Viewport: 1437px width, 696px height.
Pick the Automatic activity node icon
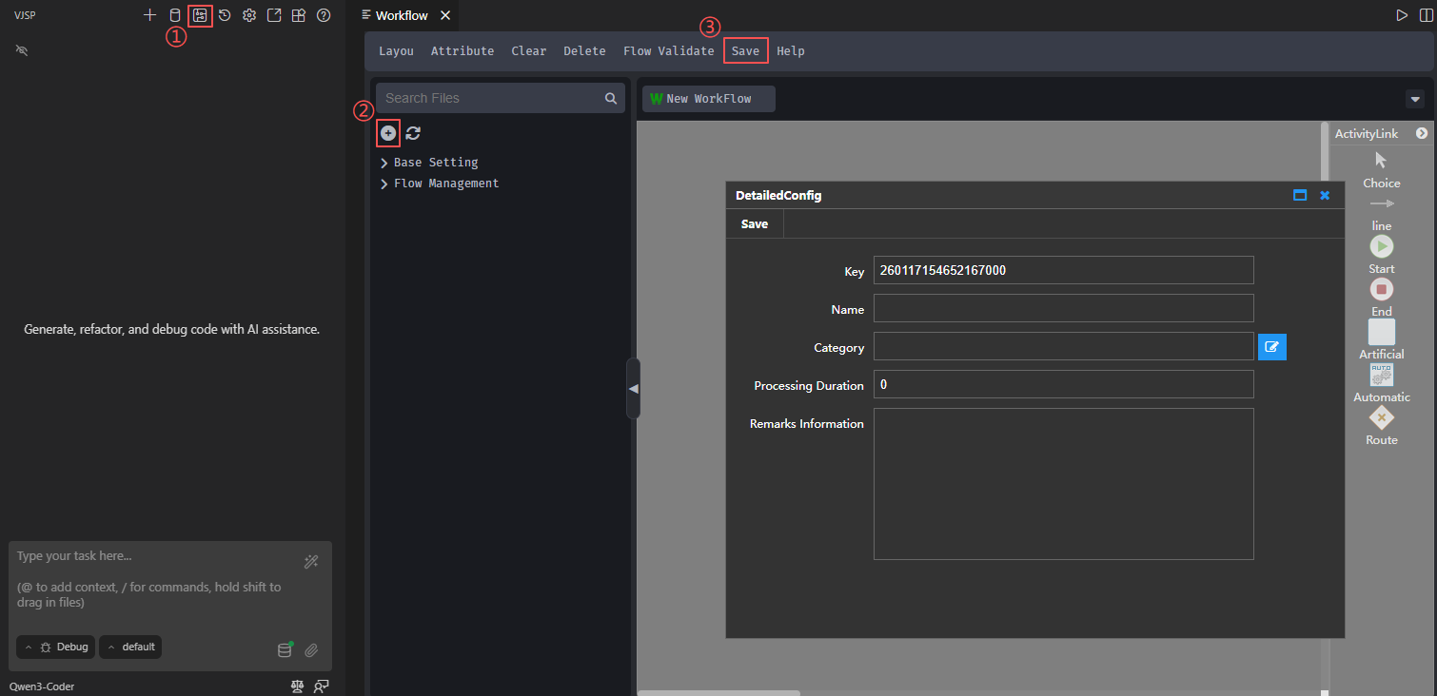(1381, 375)
